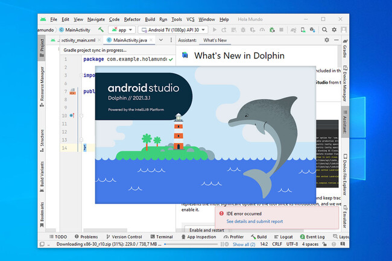Click the green inspection checkmark in editor

coord(171,60)
